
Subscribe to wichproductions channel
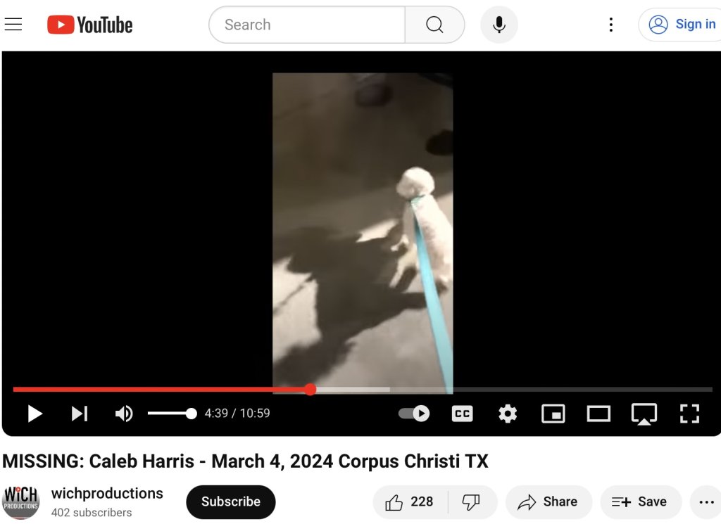coord(231,501)
